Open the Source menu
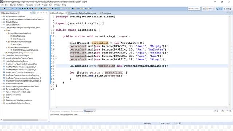The height and width of the screenshot is (131, 233). tap(13, 5)
